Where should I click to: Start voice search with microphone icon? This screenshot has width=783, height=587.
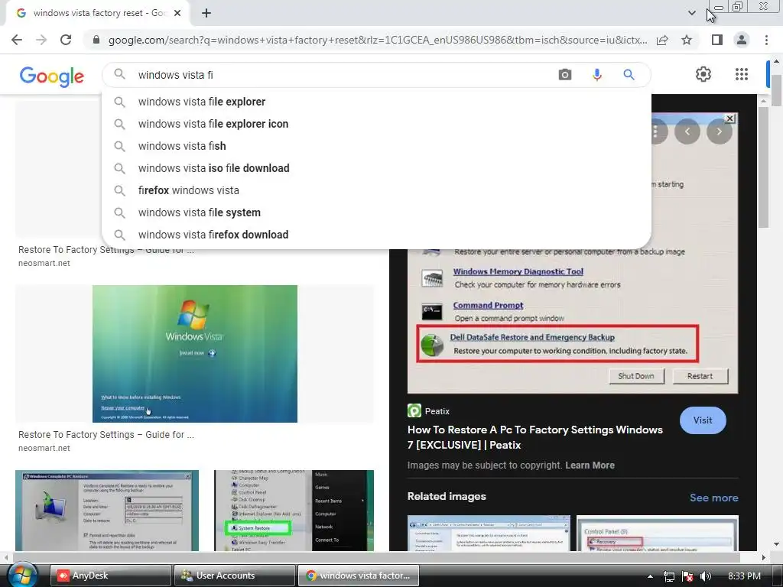tap(596, 75)
